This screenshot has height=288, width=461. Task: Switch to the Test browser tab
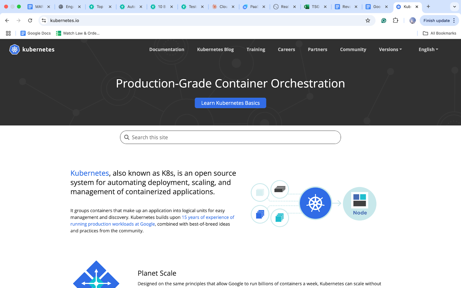(193, 7)
